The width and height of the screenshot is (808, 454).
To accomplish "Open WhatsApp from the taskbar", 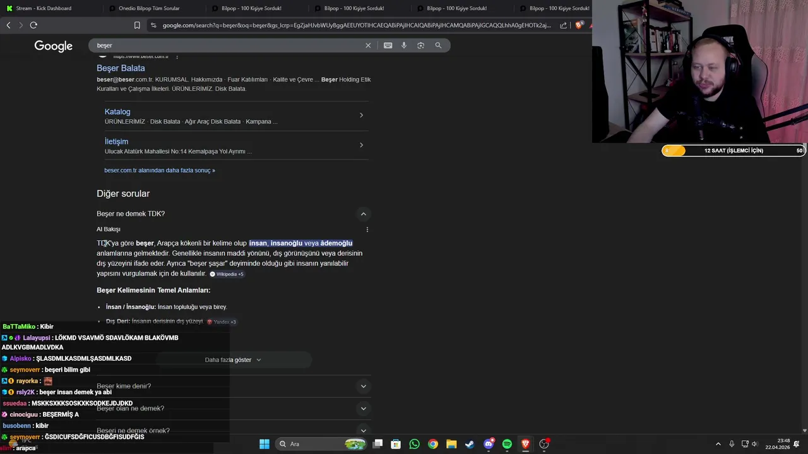I will click(x=414, y=444).
